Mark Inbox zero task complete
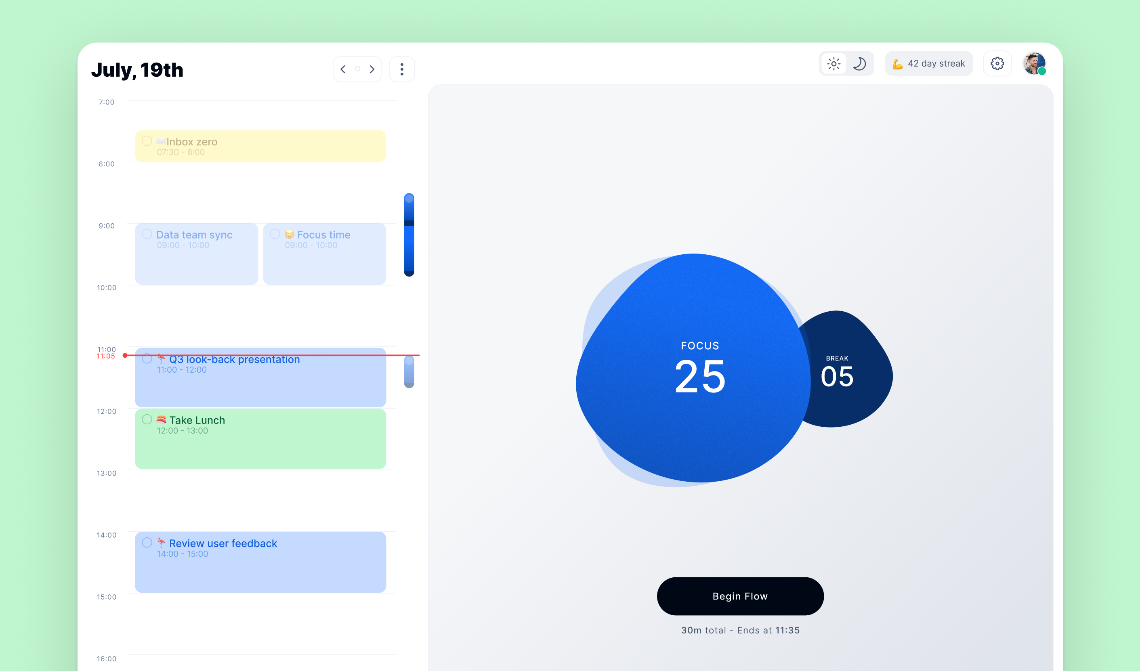 pyautogui.click(x=147, y=141)
